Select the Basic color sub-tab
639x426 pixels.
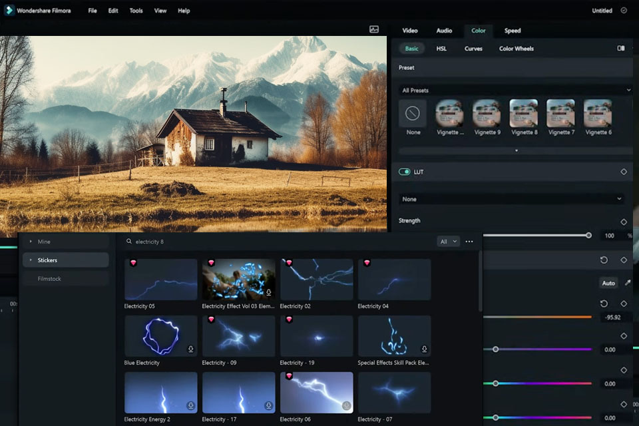tap(411, 49)
